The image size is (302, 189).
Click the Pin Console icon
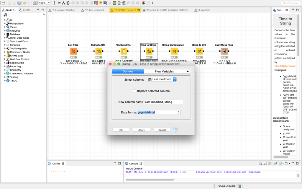click(x=276, y=163)
